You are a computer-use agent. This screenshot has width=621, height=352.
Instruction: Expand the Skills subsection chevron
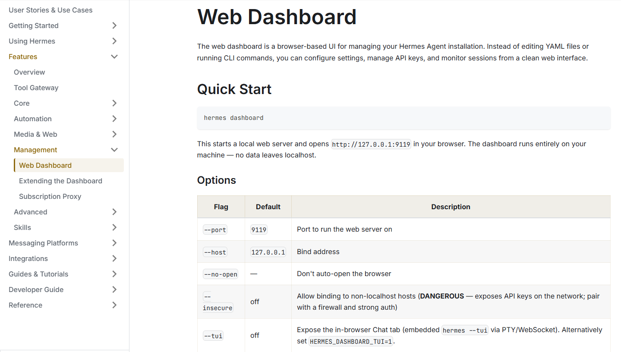point(114,227)
